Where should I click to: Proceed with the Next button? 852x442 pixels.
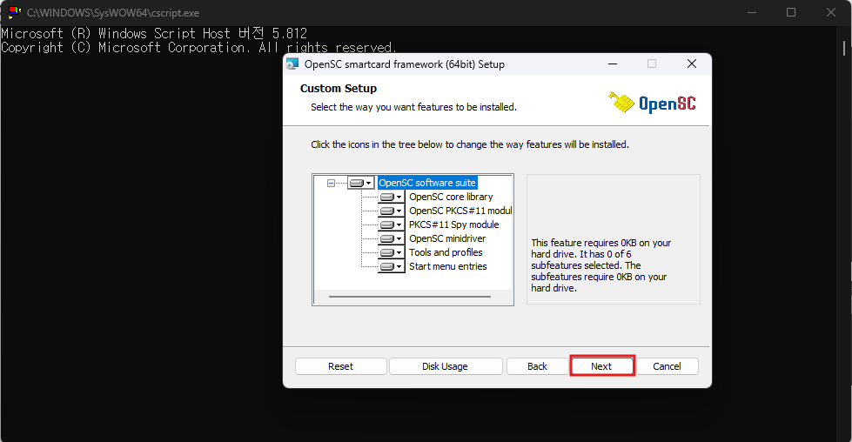601,366
